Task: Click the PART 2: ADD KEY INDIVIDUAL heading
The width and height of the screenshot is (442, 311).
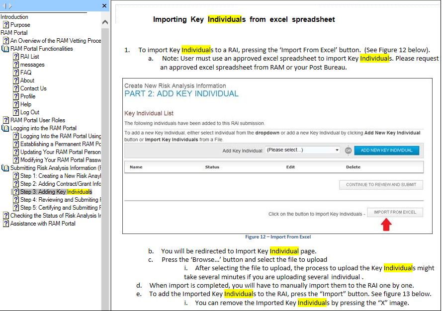Action: tap(181, 94)
